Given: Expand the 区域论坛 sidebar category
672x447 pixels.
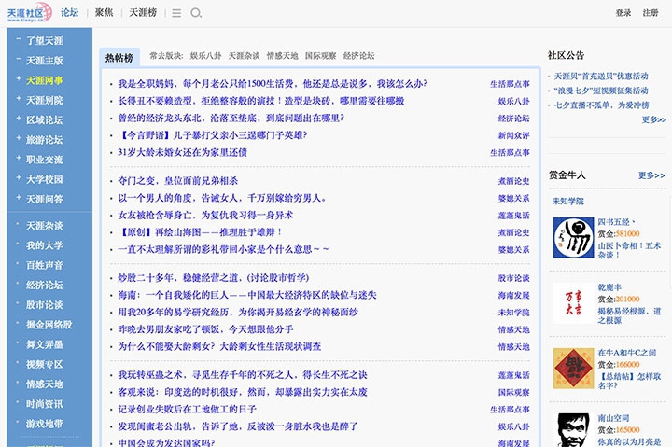Looking at the screenshot, I should coord(18,119).
